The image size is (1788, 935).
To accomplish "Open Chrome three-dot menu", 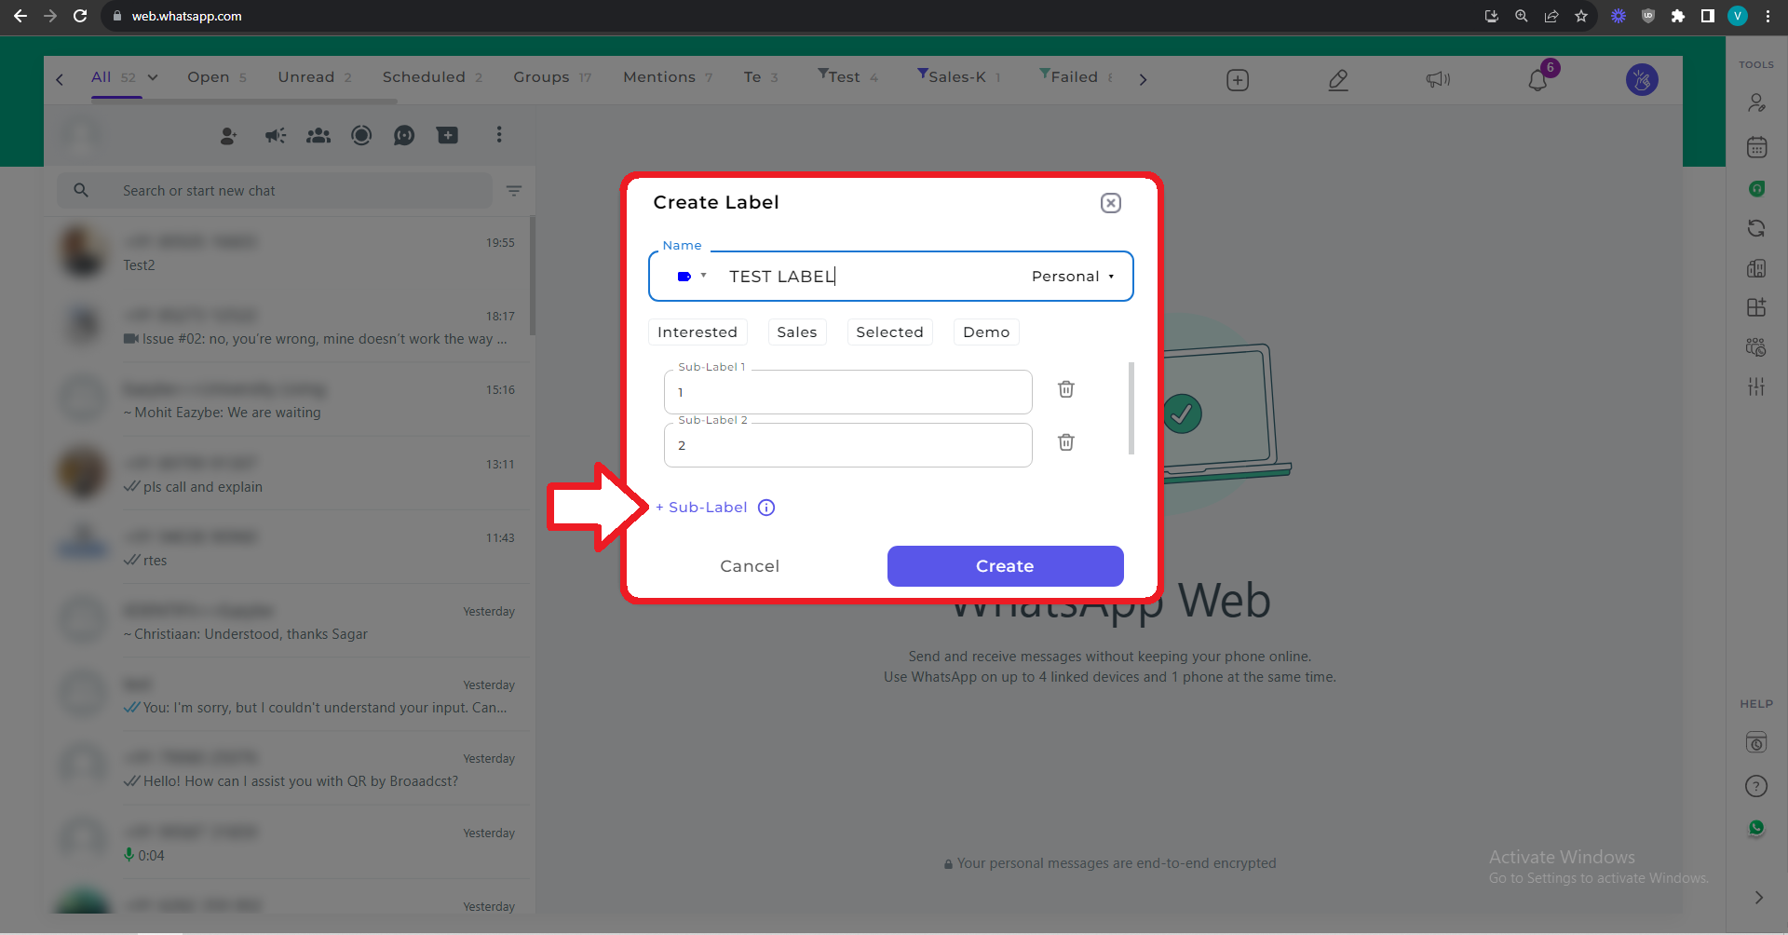I will point(1768,16).
